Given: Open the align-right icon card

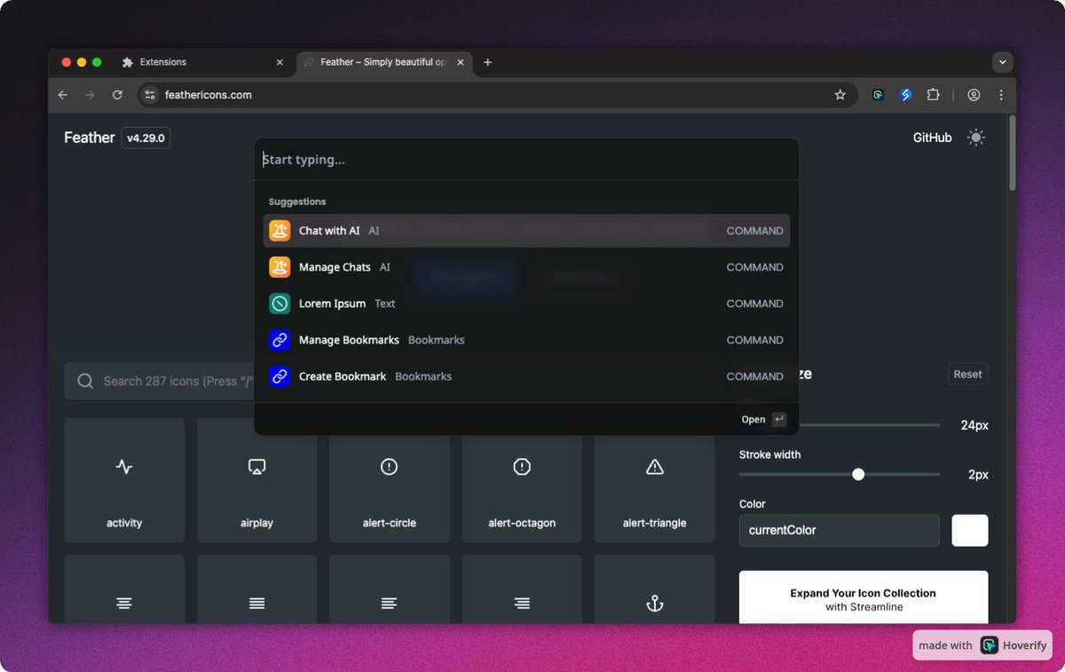Looking at the screenshot, I should click(x=522, y=589).
